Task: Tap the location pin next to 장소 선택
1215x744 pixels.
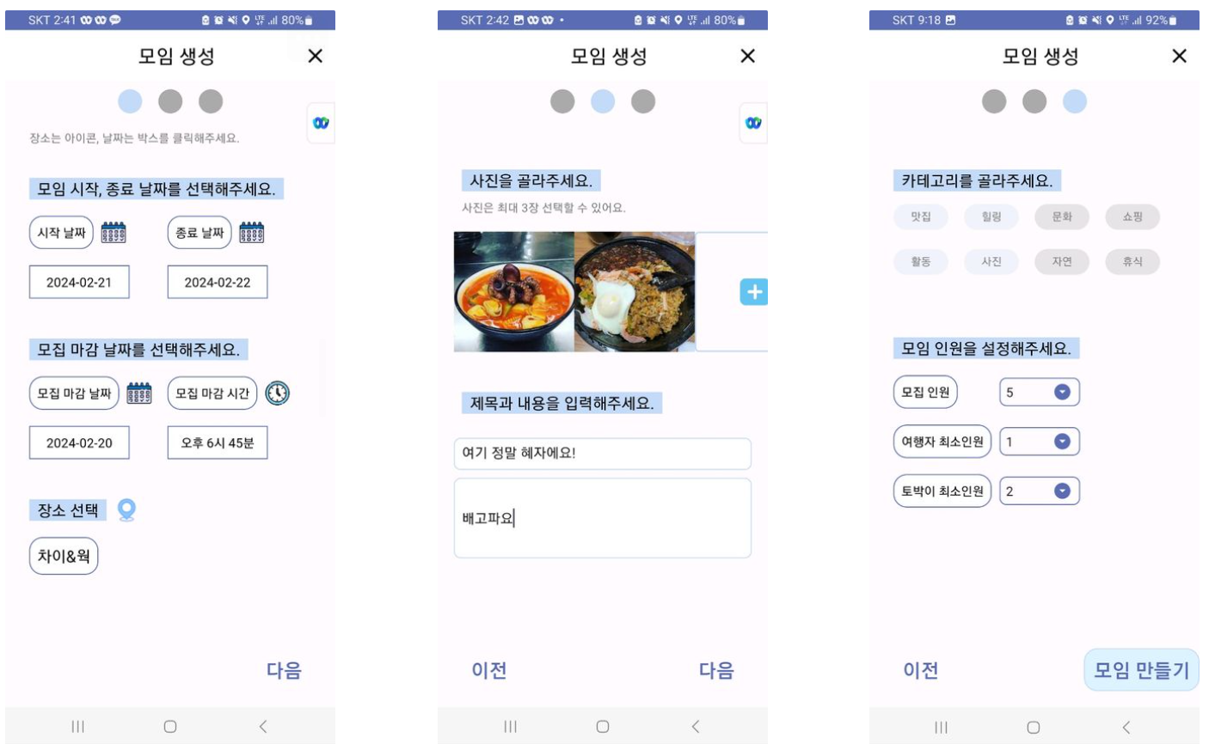Action: pyautogui.click(x=126, y=510)
